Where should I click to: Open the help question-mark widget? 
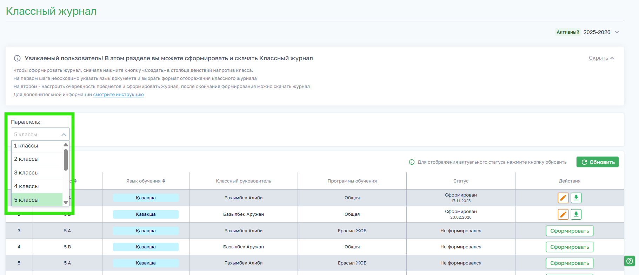click(630, 261)
